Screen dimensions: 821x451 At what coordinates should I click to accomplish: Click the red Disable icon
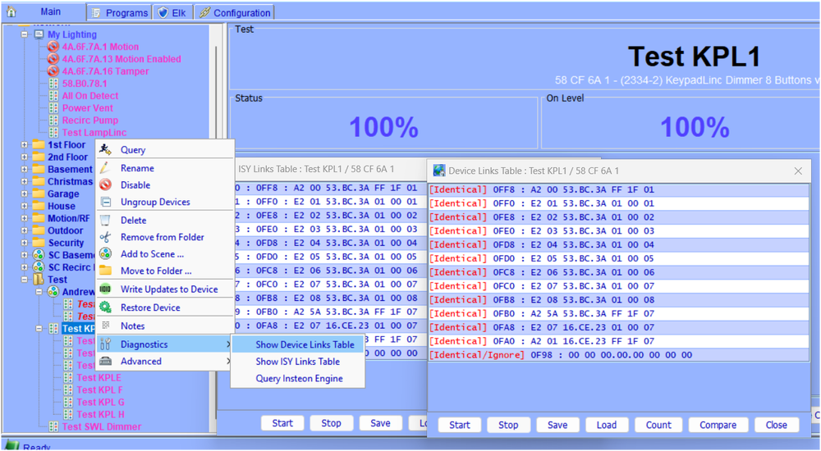point(105,184)
